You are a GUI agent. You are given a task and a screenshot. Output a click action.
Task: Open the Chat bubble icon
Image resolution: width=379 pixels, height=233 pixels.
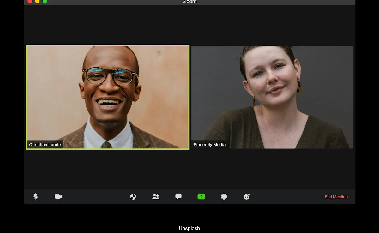178,197
